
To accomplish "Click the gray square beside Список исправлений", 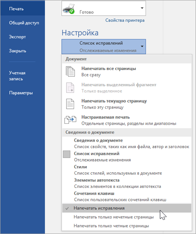I will point(66,154).
